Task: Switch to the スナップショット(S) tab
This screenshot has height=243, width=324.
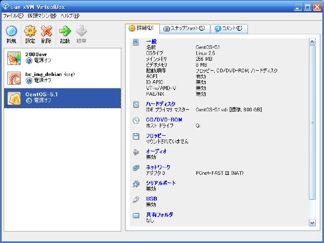Action: tap(185, 28)
